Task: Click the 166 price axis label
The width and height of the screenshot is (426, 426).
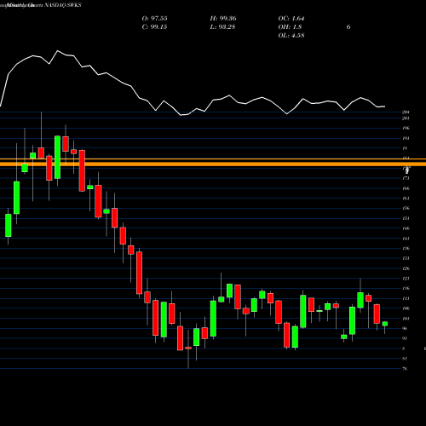Action: pos(406,188)
